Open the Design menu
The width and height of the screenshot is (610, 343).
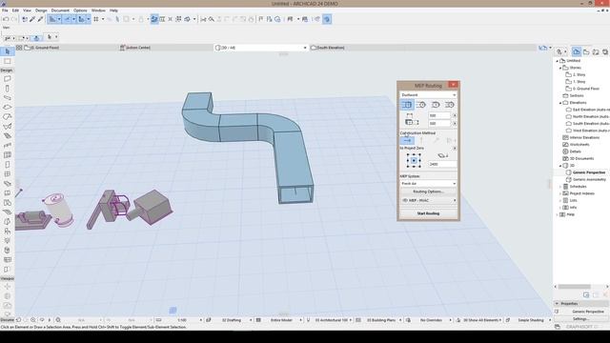41,10
